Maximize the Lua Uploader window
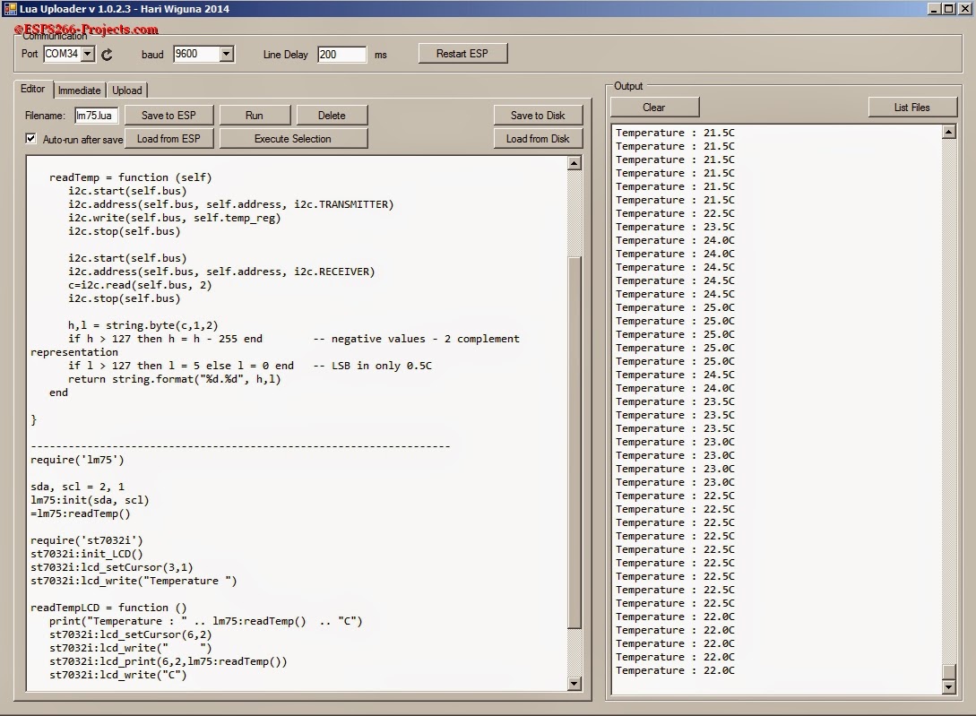The height and width of the screenshot is (716, 976). [948, 9]
